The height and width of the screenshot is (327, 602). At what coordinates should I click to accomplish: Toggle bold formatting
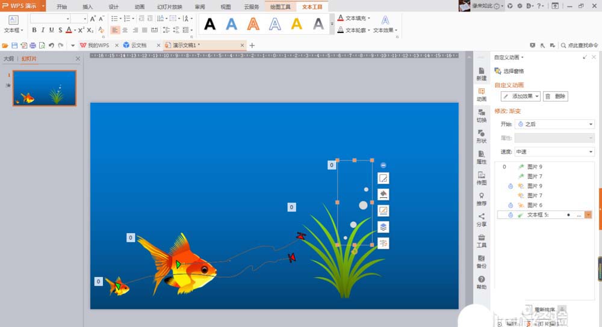[x=34, y=30]
